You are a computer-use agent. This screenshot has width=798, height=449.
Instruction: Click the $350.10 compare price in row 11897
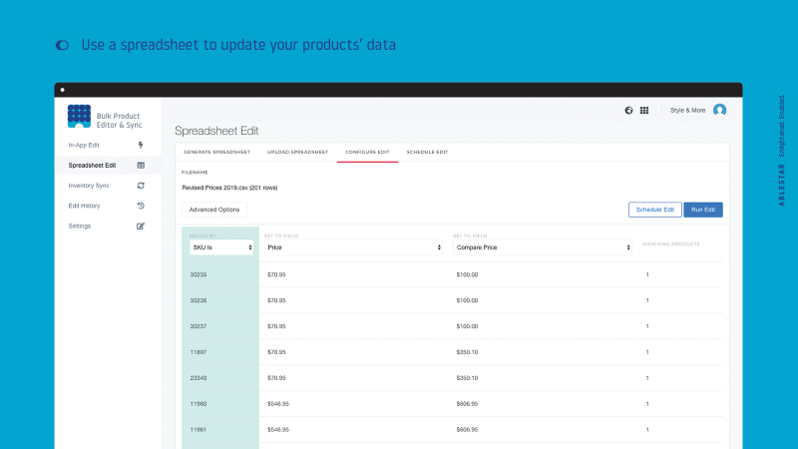(467, 352)
